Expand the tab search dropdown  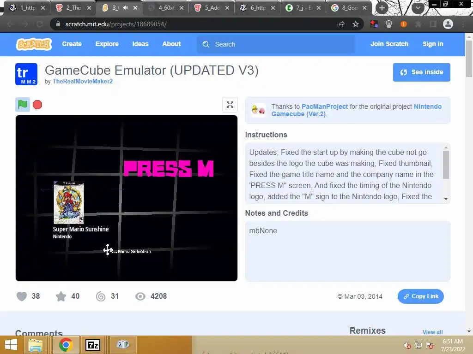(x=418, y=8)
